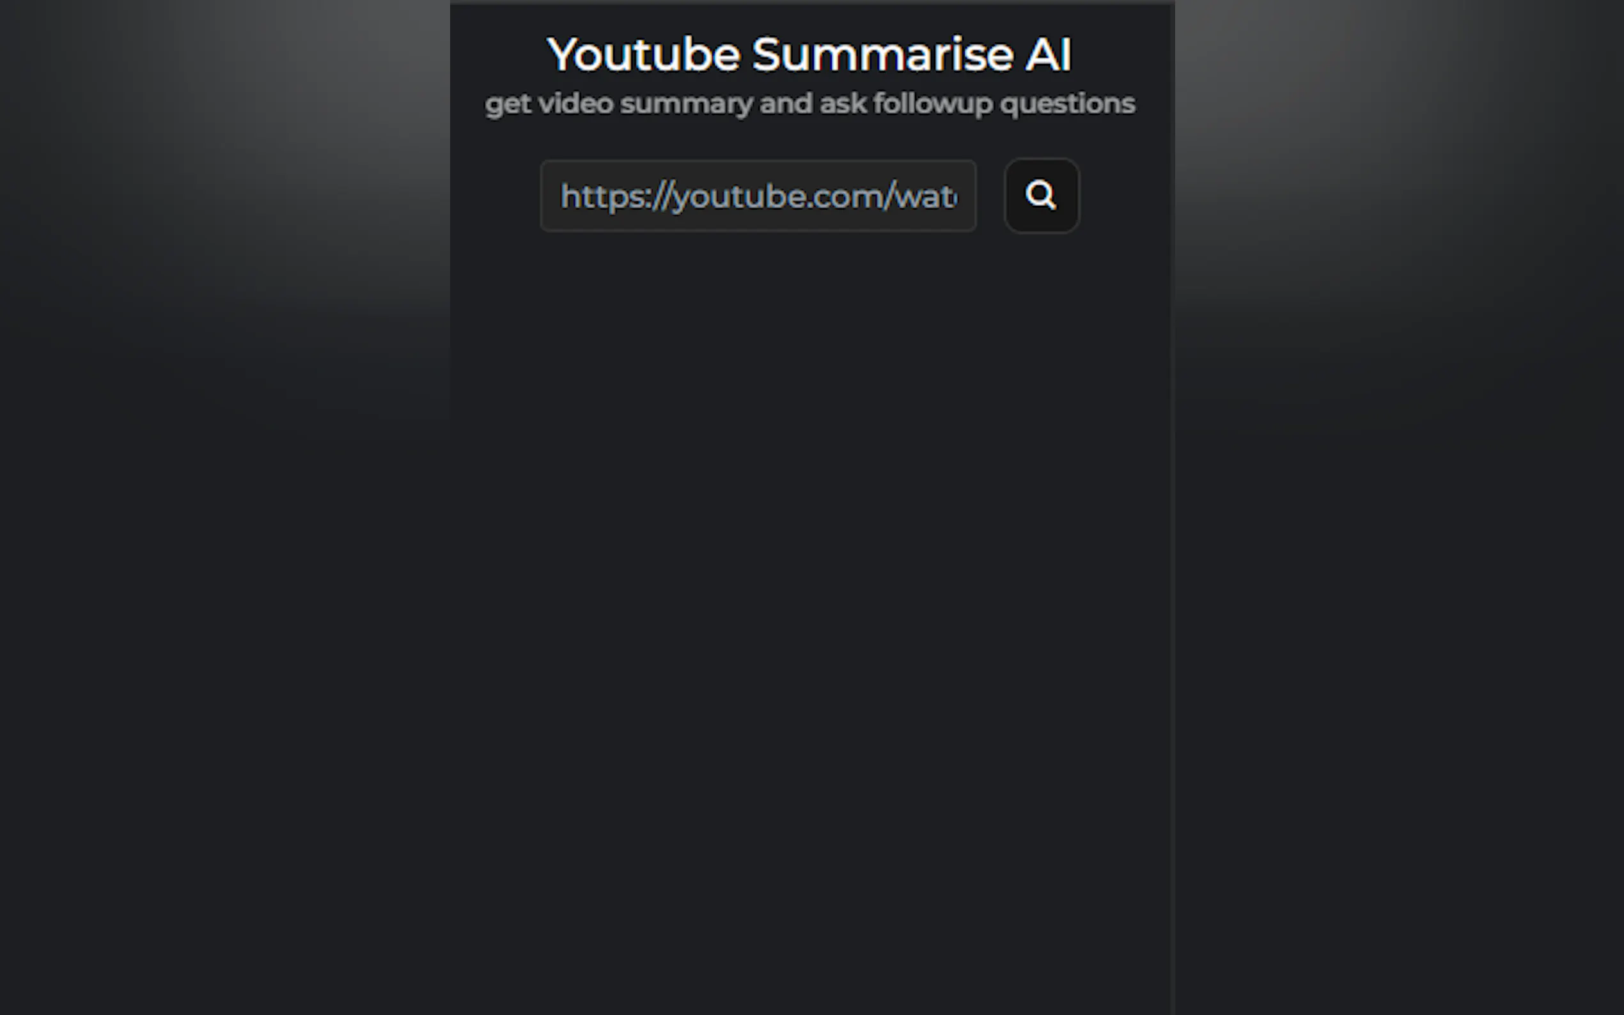This screenshot has height=1015, width=1624.
Task: Click the word Youtube in the heading
Action: tap(644, 54)
